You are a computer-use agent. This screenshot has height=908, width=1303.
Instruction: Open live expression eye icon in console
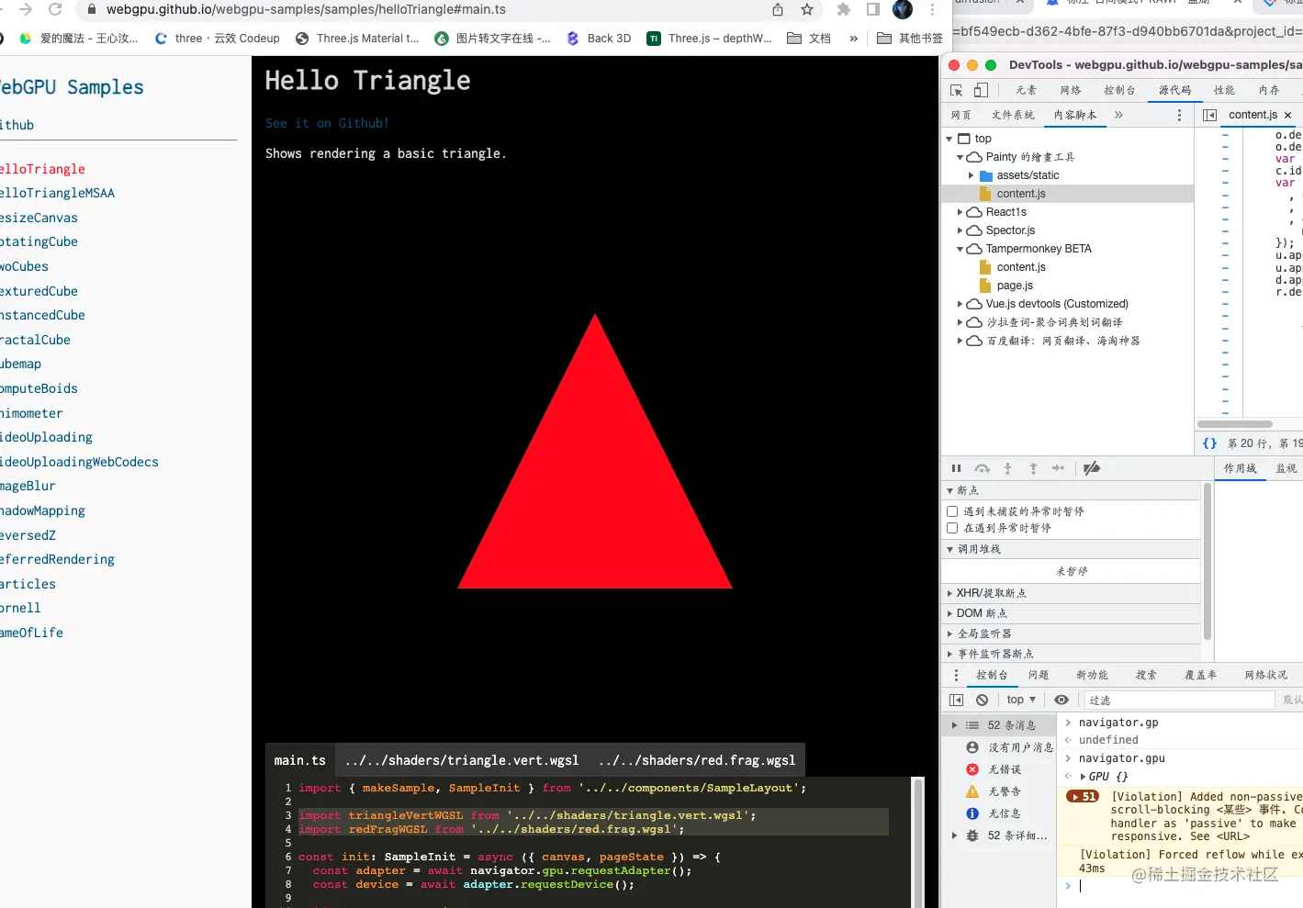(x=1061, y=700)
